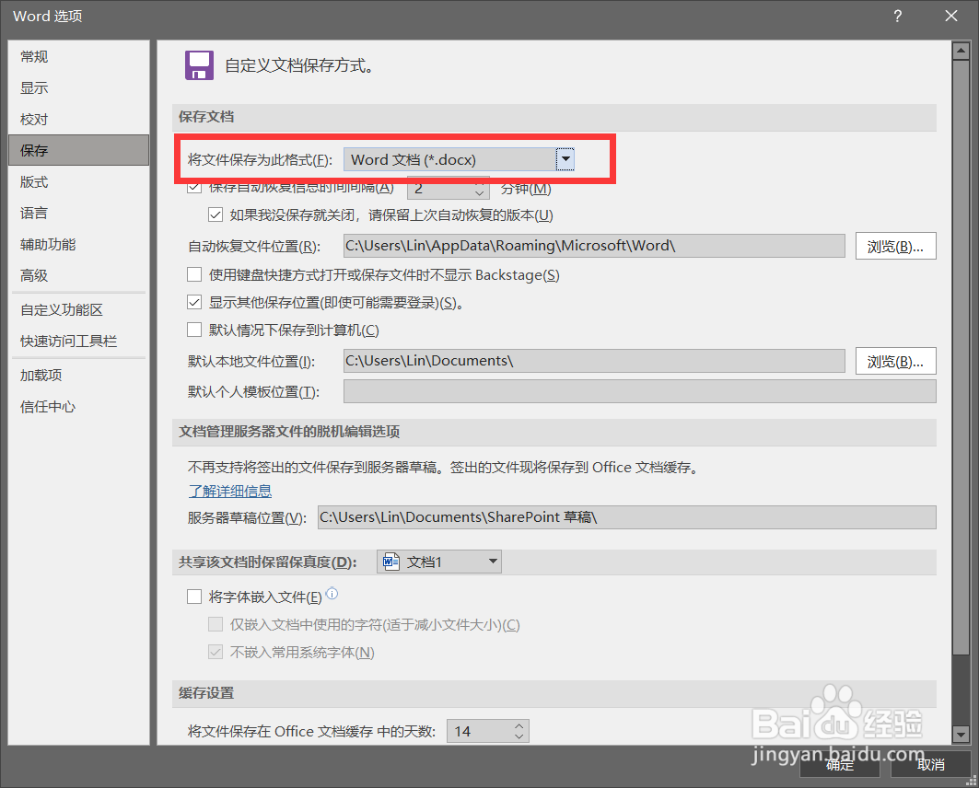Viewport: 979px width, 788px height.
Task: Open the 了解详细信息 link
Action: 230,491
